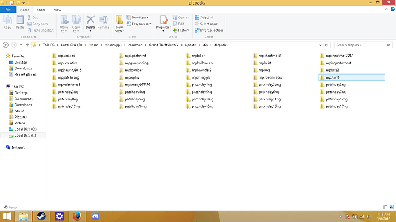396x222 pixels.
Task: Open the View ribbon tab
Action: (57, 10)
